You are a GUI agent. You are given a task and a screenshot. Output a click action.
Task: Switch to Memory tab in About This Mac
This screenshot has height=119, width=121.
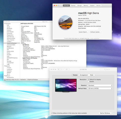click(86, 6)
